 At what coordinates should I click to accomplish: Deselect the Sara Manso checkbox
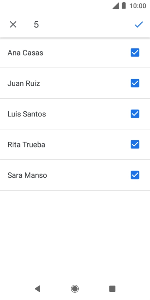tap(135, 175)
